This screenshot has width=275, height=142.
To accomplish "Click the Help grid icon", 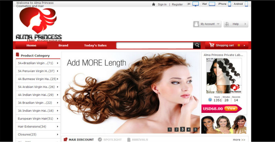I will point(227,24).
